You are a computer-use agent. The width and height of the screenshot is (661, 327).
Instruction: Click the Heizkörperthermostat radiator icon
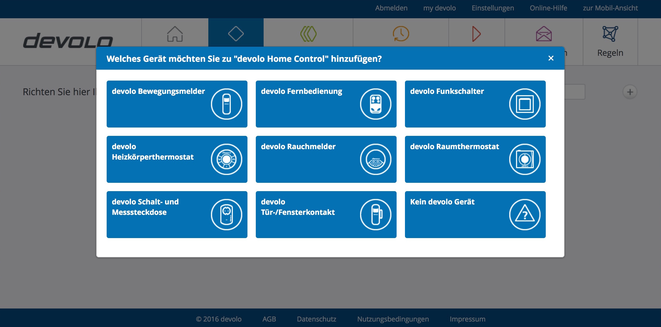pyautogui.click(x=226, y=159)
